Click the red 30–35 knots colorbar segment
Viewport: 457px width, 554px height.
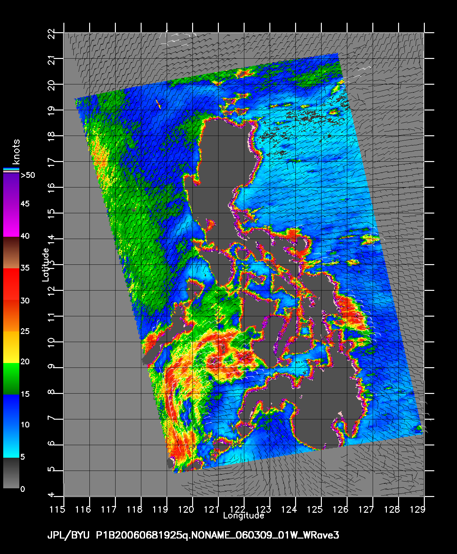[x=11, y=285]
